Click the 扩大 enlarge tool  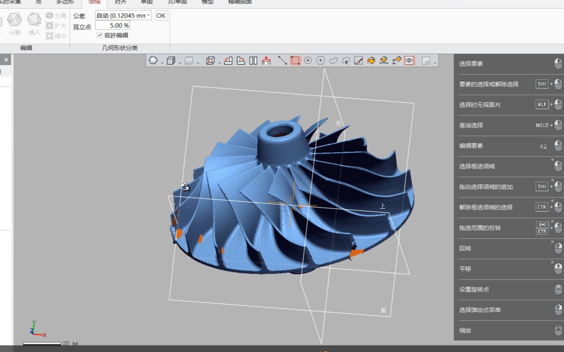point(56,26)
